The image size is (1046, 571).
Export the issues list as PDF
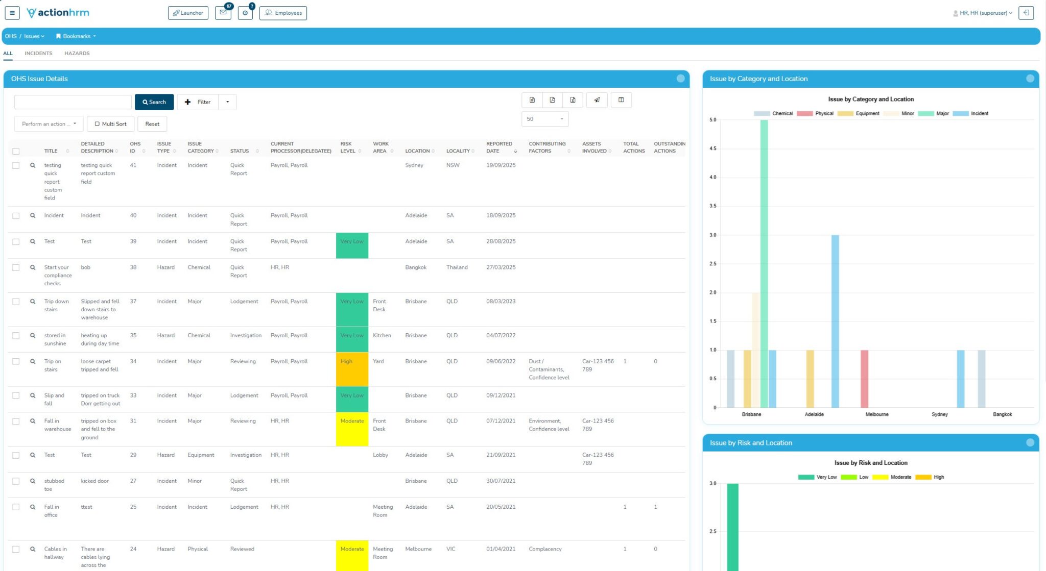coord(552,100)
